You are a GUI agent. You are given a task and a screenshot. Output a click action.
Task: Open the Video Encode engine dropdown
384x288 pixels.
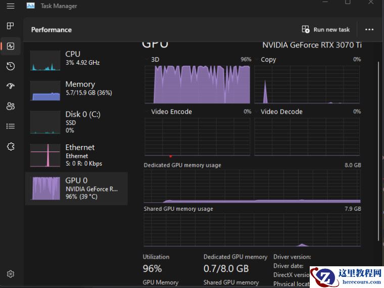point(169,112)
